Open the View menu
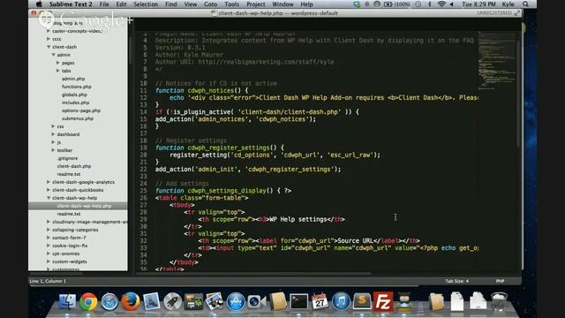This screenshot has height=318, width=565. point(191,4)
